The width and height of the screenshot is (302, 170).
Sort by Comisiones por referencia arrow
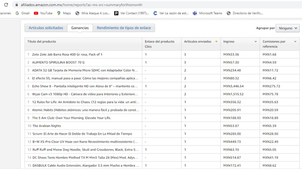[295, 42]
